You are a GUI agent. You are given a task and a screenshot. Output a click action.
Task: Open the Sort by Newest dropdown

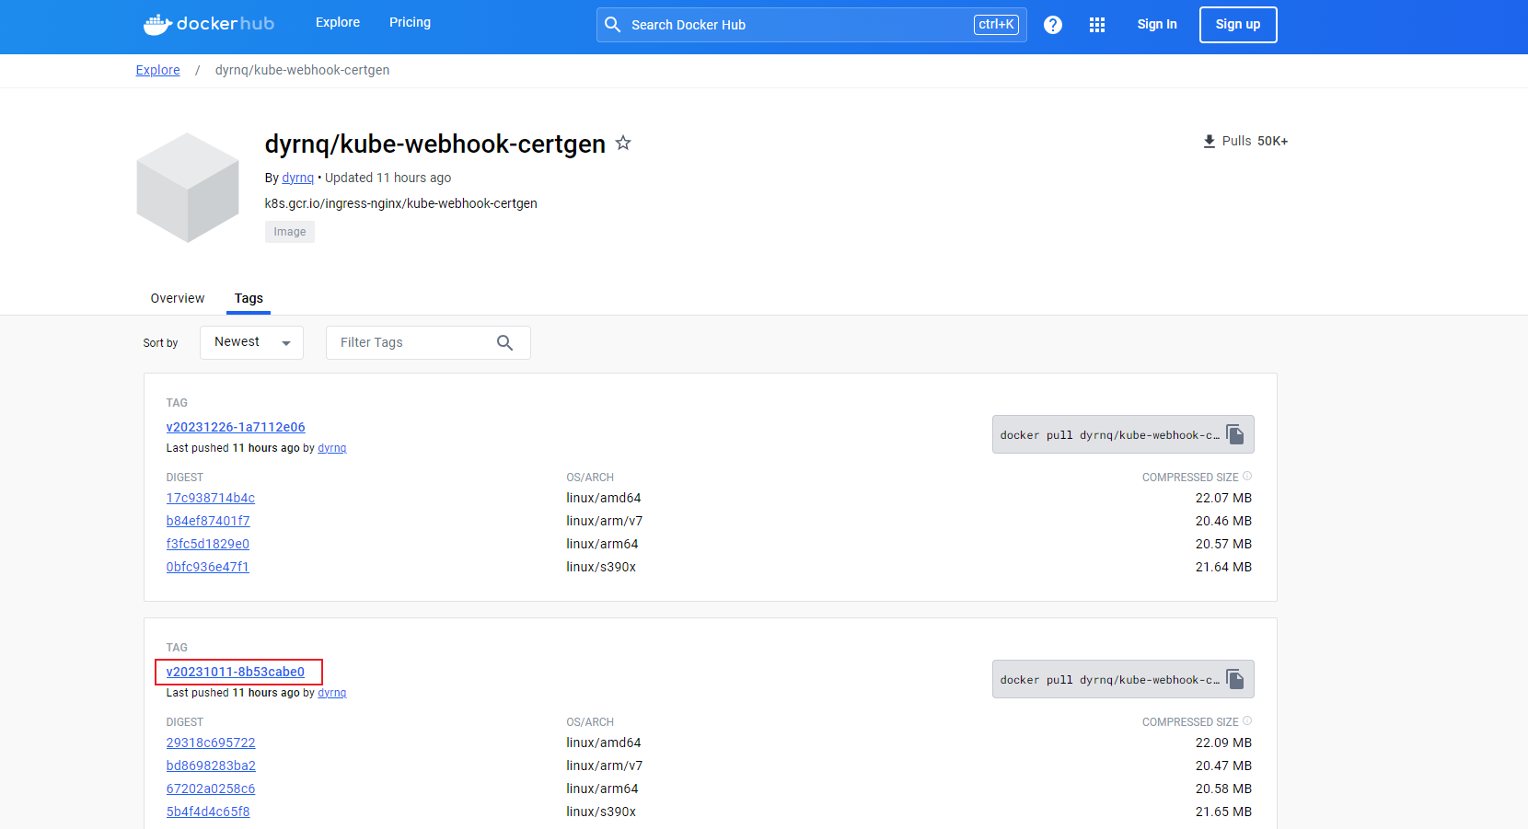coord(251,342)
